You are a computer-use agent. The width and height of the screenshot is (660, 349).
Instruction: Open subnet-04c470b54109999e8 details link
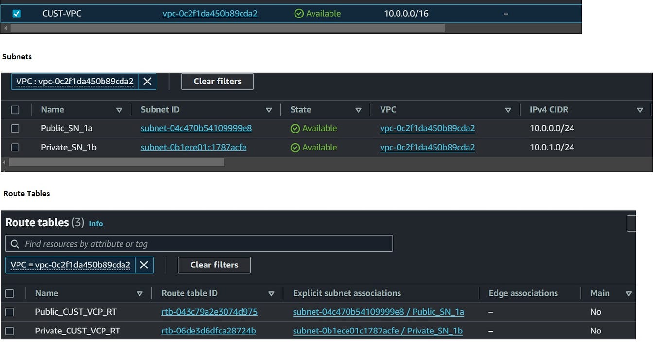coord(196,128)
